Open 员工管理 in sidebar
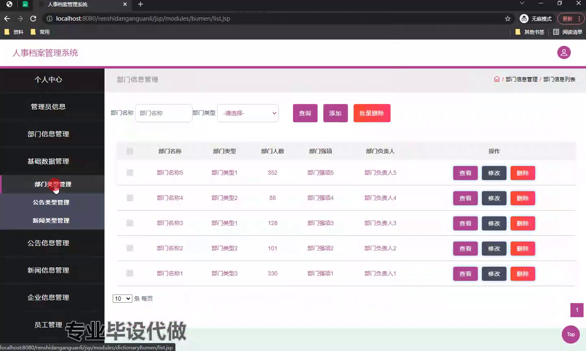Image resolution: width=586 pixels, height=351 pixels. tap(48, 325)
